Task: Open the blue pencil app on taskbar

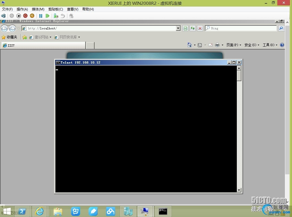Action: (x=93, y=211)
